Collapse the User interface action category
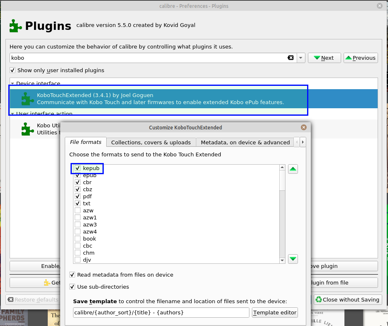388x326 pixels. (x=12, y=114)
